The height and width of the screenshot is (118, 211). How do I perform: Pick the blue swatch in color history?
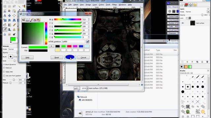point(81,46)
